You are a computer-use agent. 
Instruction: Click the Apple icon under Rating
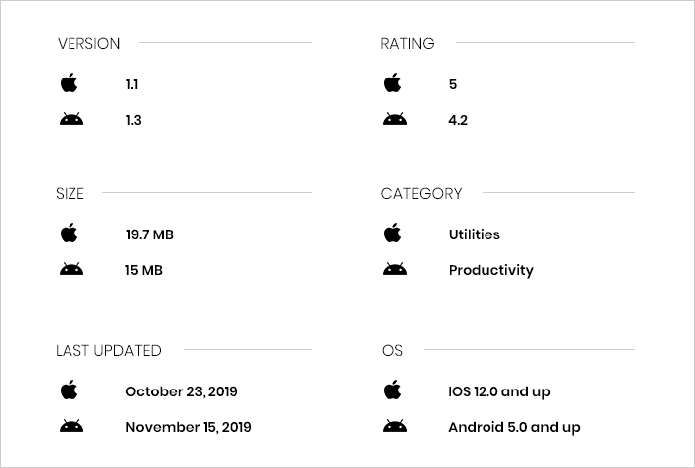click(x=393, y=82)
